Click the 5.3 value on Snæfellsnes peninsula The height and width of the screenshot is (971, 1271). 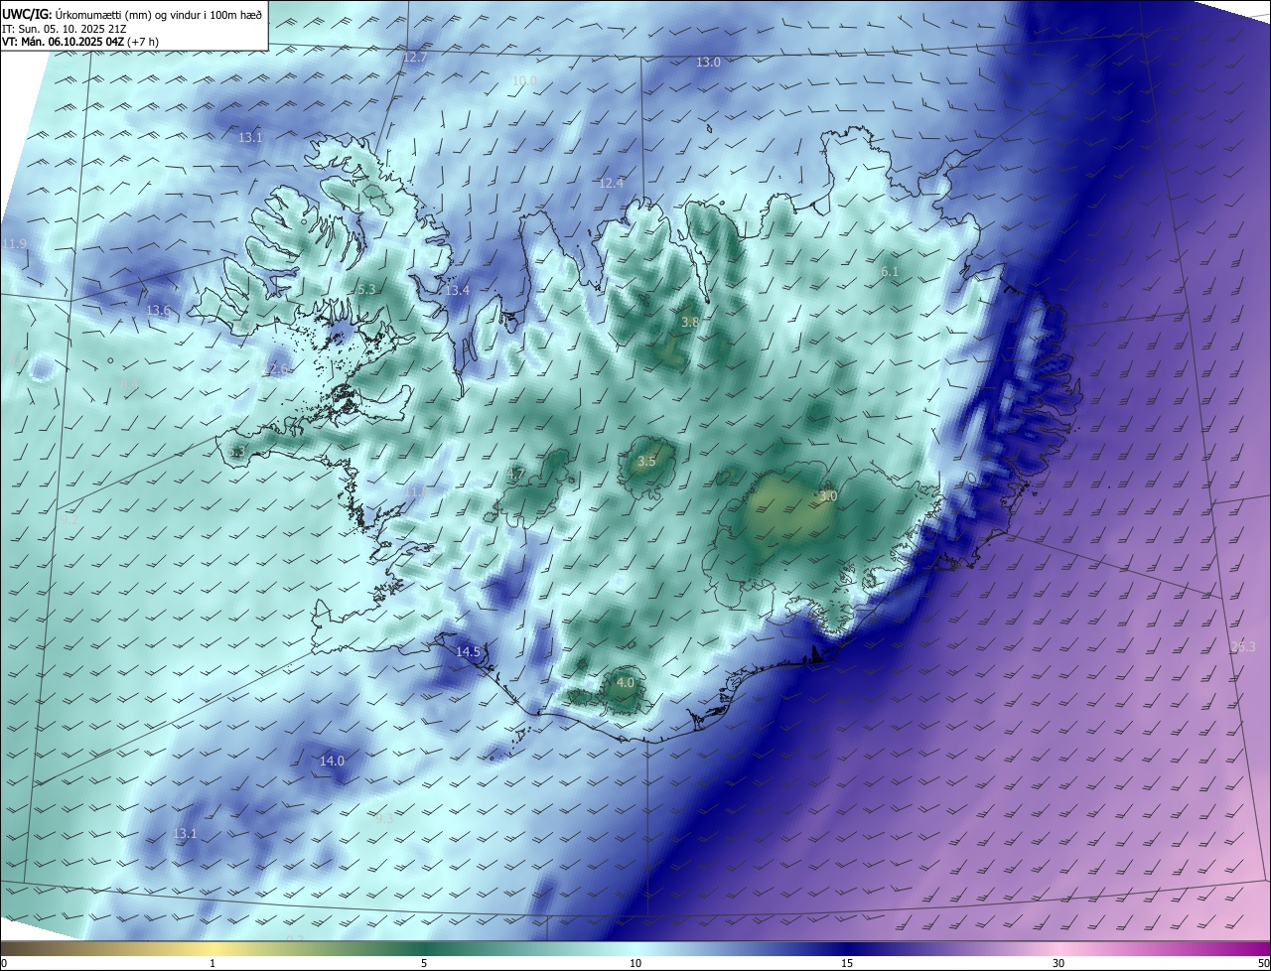236,452
